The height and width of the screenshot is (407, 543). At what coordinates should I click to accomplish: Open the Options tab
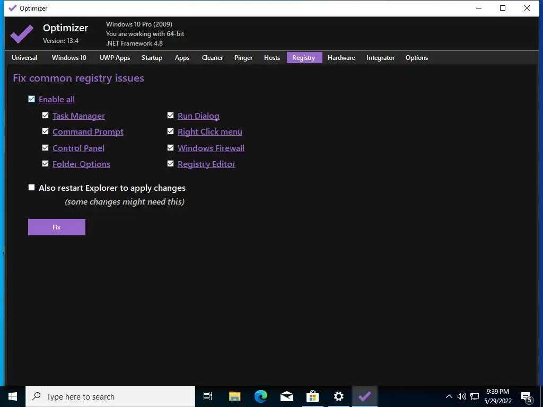pos(417,58)
